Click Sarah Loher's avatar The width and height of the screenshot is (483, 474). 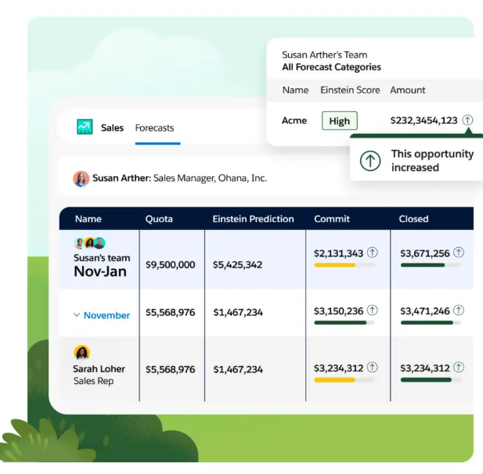point(82,353)
